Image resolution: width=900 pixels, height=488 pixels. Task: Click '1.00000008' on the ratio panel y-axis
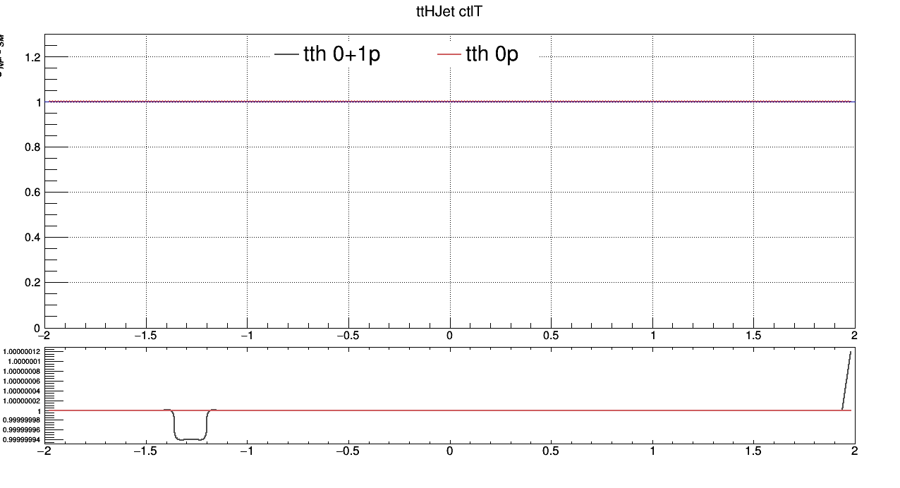point(22,371)
